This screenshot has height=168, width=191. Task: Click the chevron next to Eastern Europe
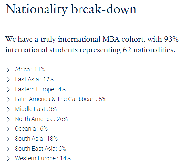(x=8, y=90)
